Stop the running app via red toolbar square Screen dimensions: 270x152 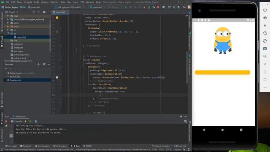(x=158, y=7)
